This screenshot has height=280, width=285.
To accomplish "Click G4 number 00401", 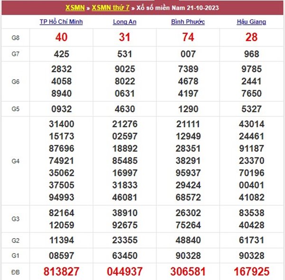I will tap(251, 185).
